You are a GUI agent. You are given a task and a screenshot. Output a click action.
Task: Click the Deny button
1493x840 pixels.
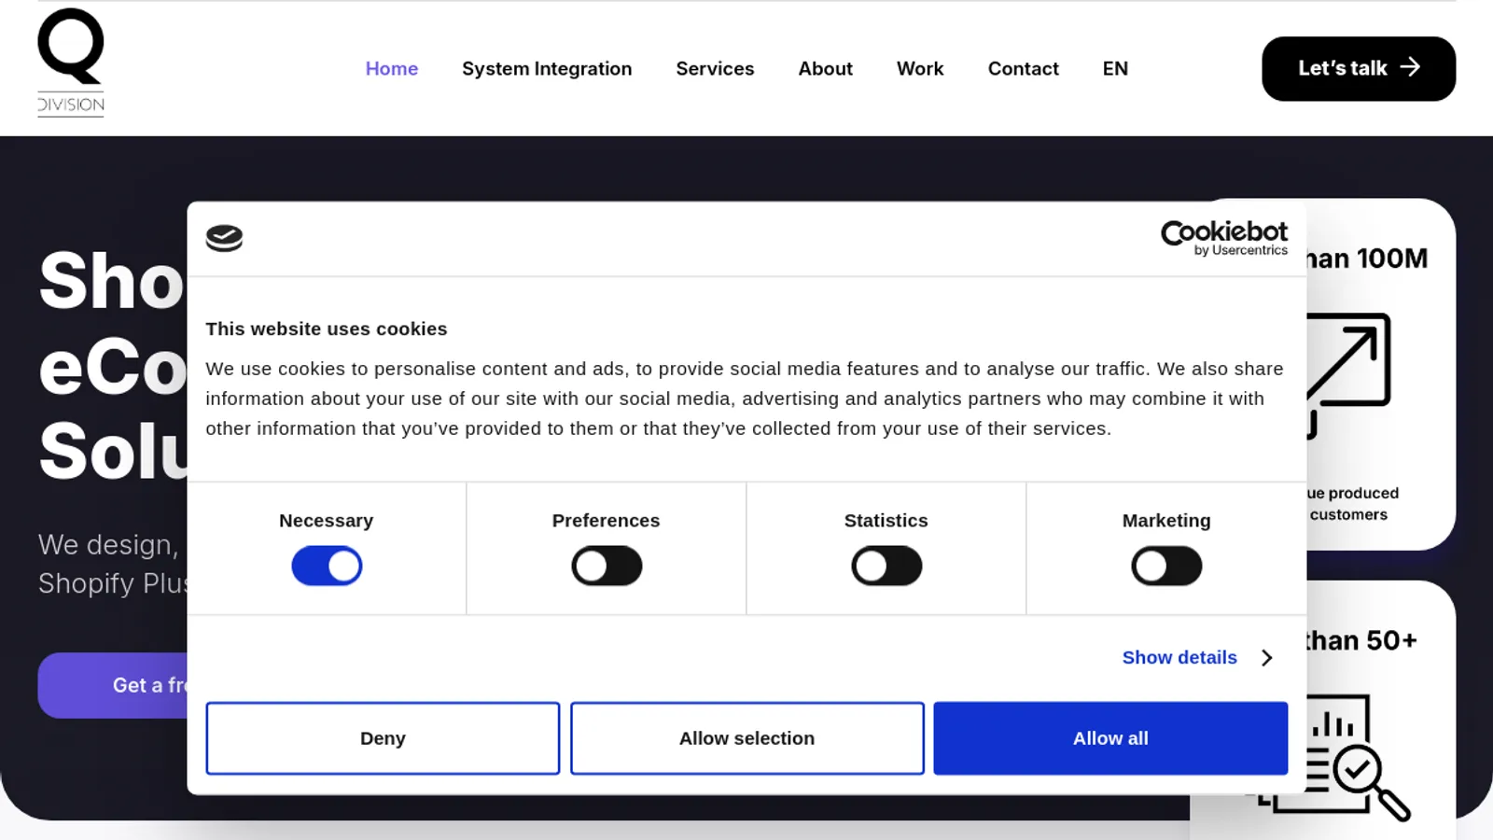(x=383, y=738)
